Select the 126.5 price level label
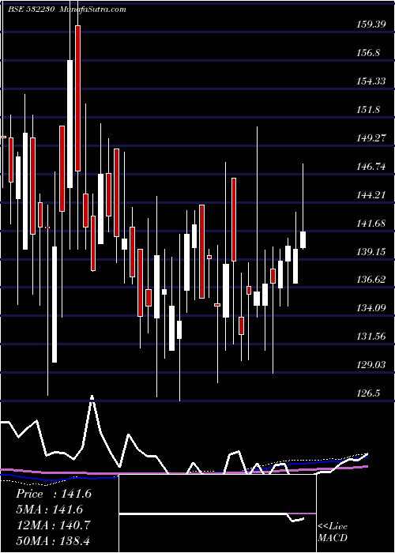 (x=368, y=393)
